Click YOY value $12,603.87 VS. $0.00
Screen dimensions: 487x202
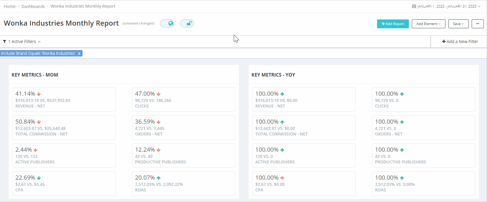click(275, 128)
